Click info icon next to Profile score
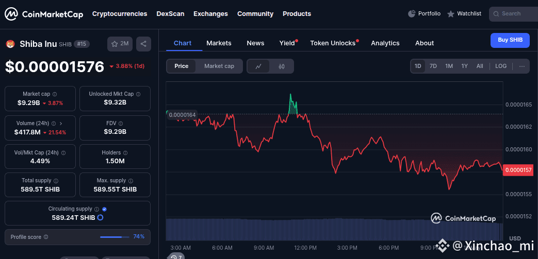This screenshot has height=259, width=538. (46, 237)
